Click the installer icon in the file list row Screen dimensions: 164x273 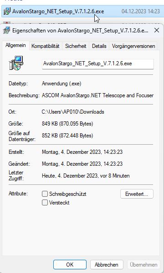7,11
